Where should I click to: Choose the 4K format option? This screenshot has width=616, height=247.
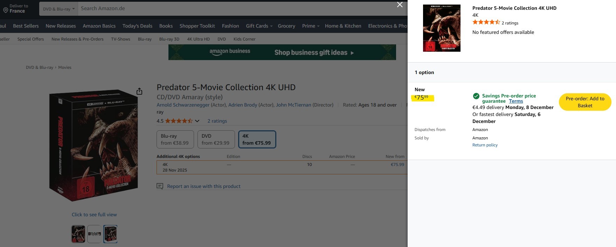(x=257, y=139)
